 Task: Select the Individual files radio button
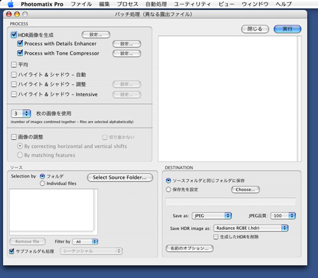tap(43, 183)
